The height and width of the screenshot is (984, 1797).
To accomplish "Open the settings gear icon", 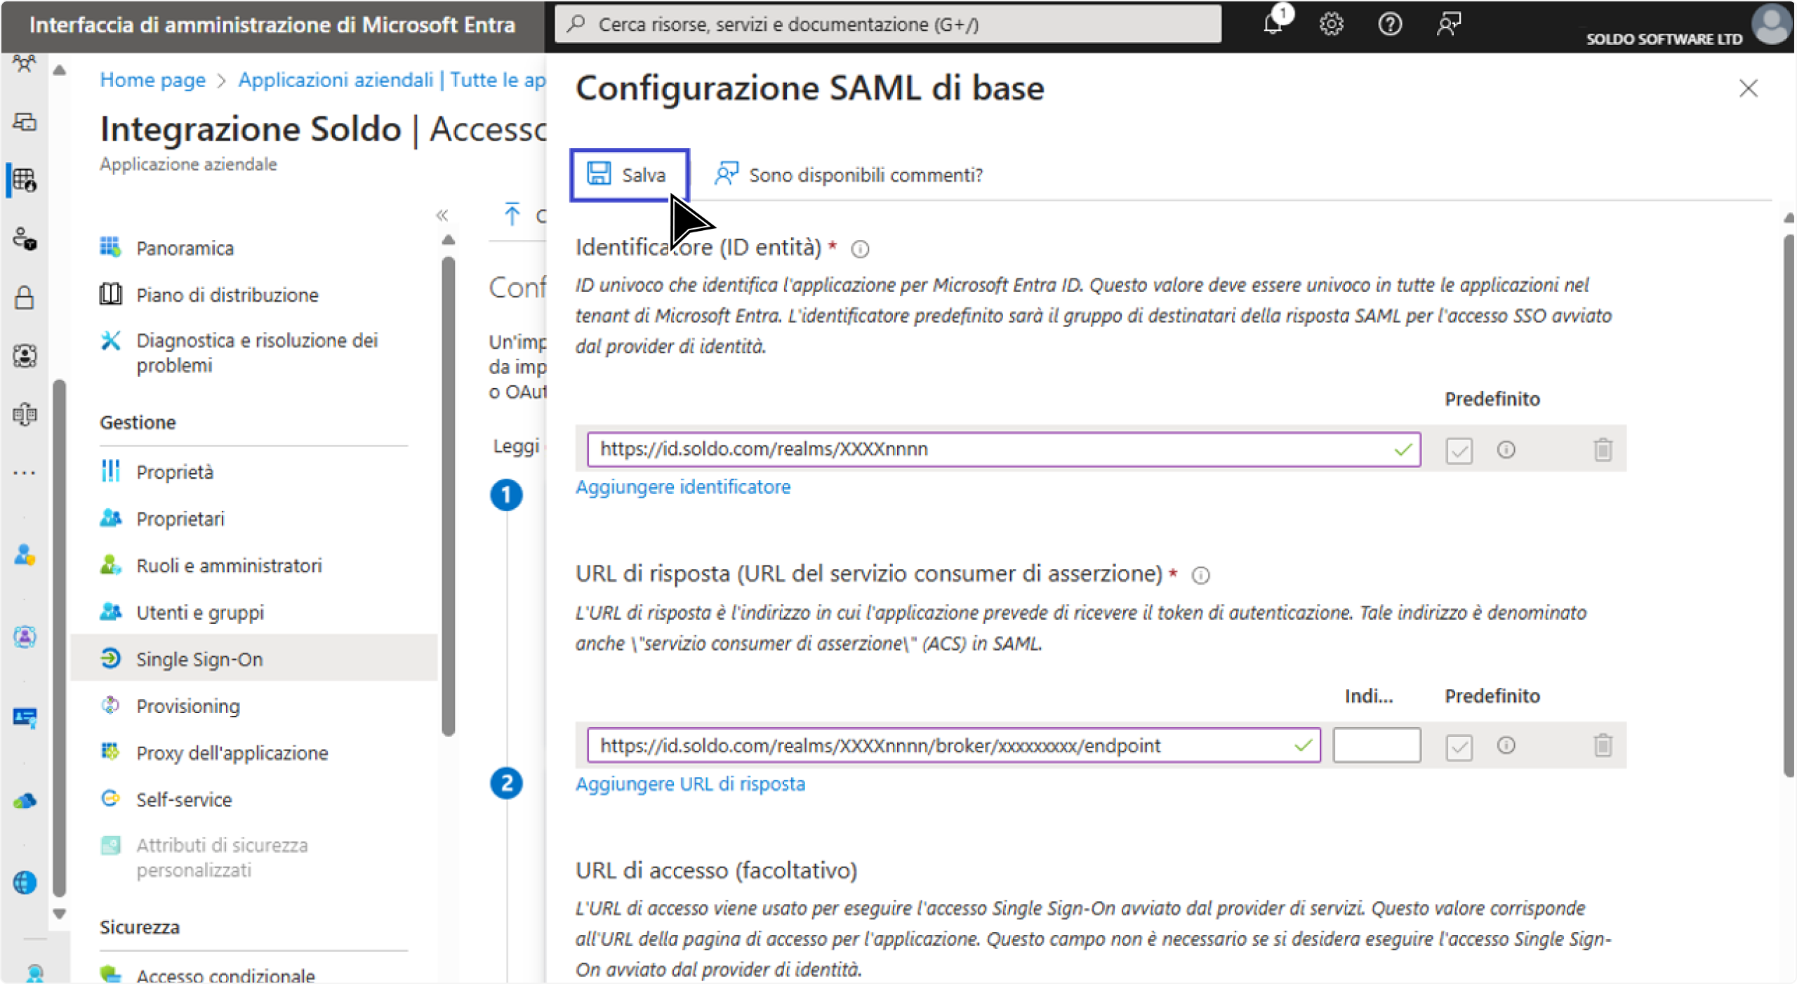I will (x=1331, y=25).
